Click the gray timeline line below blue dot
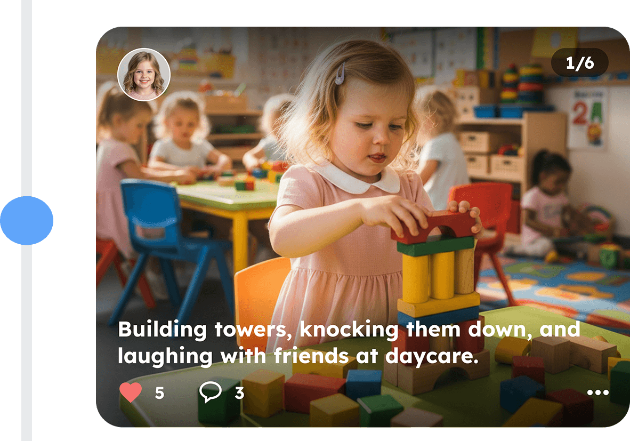Image resolution: width=630 pixels, height=441 pixels. click(27, 342)
